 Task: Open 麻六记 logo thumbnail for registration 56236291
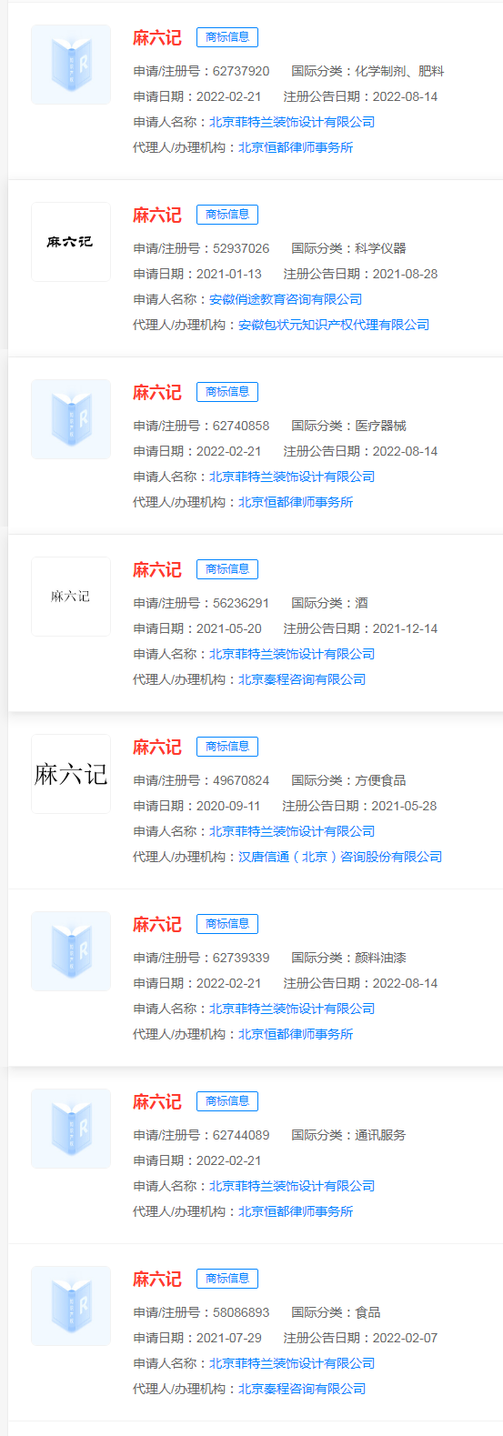click(71, 597)
